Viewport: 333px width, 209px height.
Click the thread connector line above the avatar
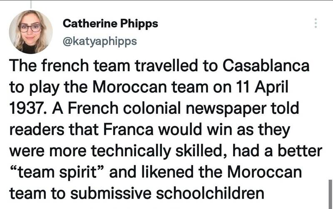[31, 3]
